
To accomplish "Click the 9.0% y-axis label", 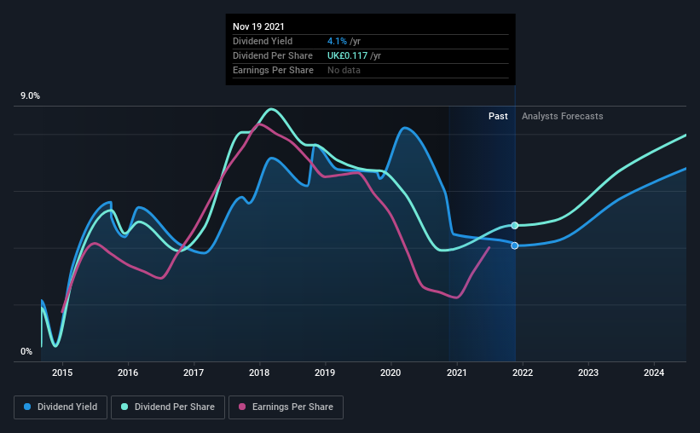I will tap(30, 96).
